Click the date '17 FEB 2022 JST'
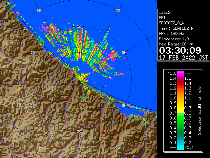This screenshot has height=158, width=210. (x=184, y=58)
